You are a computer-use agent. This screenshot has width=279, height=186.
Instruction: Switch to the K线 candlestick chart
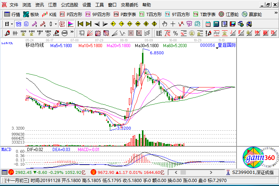(49, 14)
